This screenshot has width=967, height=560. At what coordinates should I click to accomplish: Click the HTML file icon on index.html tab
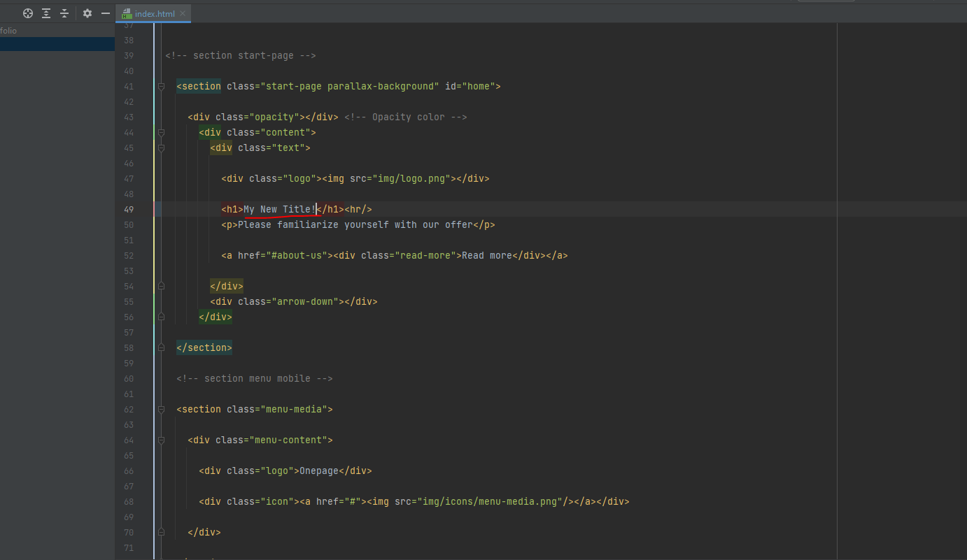(x=127, y=13)
